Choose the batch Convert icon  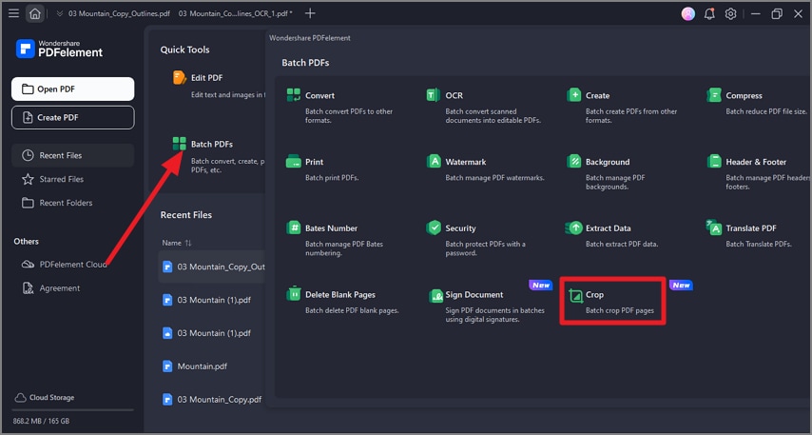pyautogui.click(x=294, y=95)
